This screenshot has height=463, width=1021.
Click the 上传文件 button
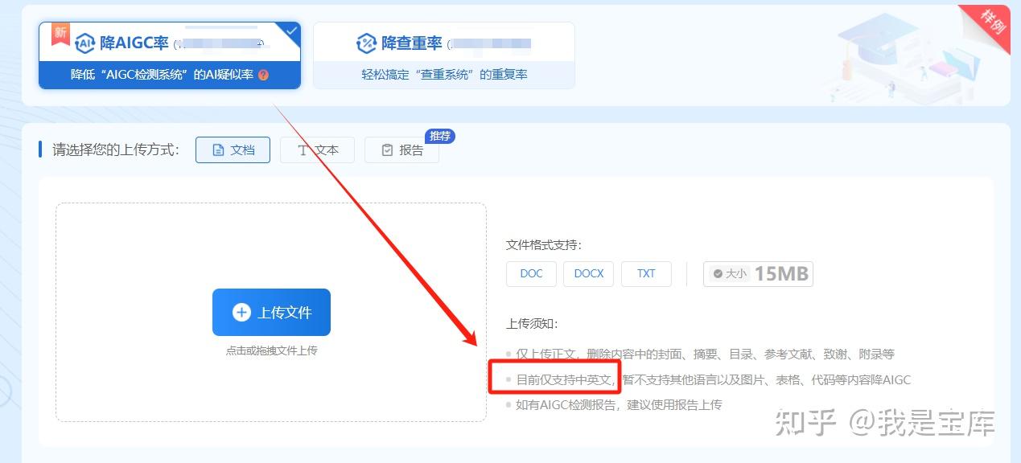(x=271, y=313)
